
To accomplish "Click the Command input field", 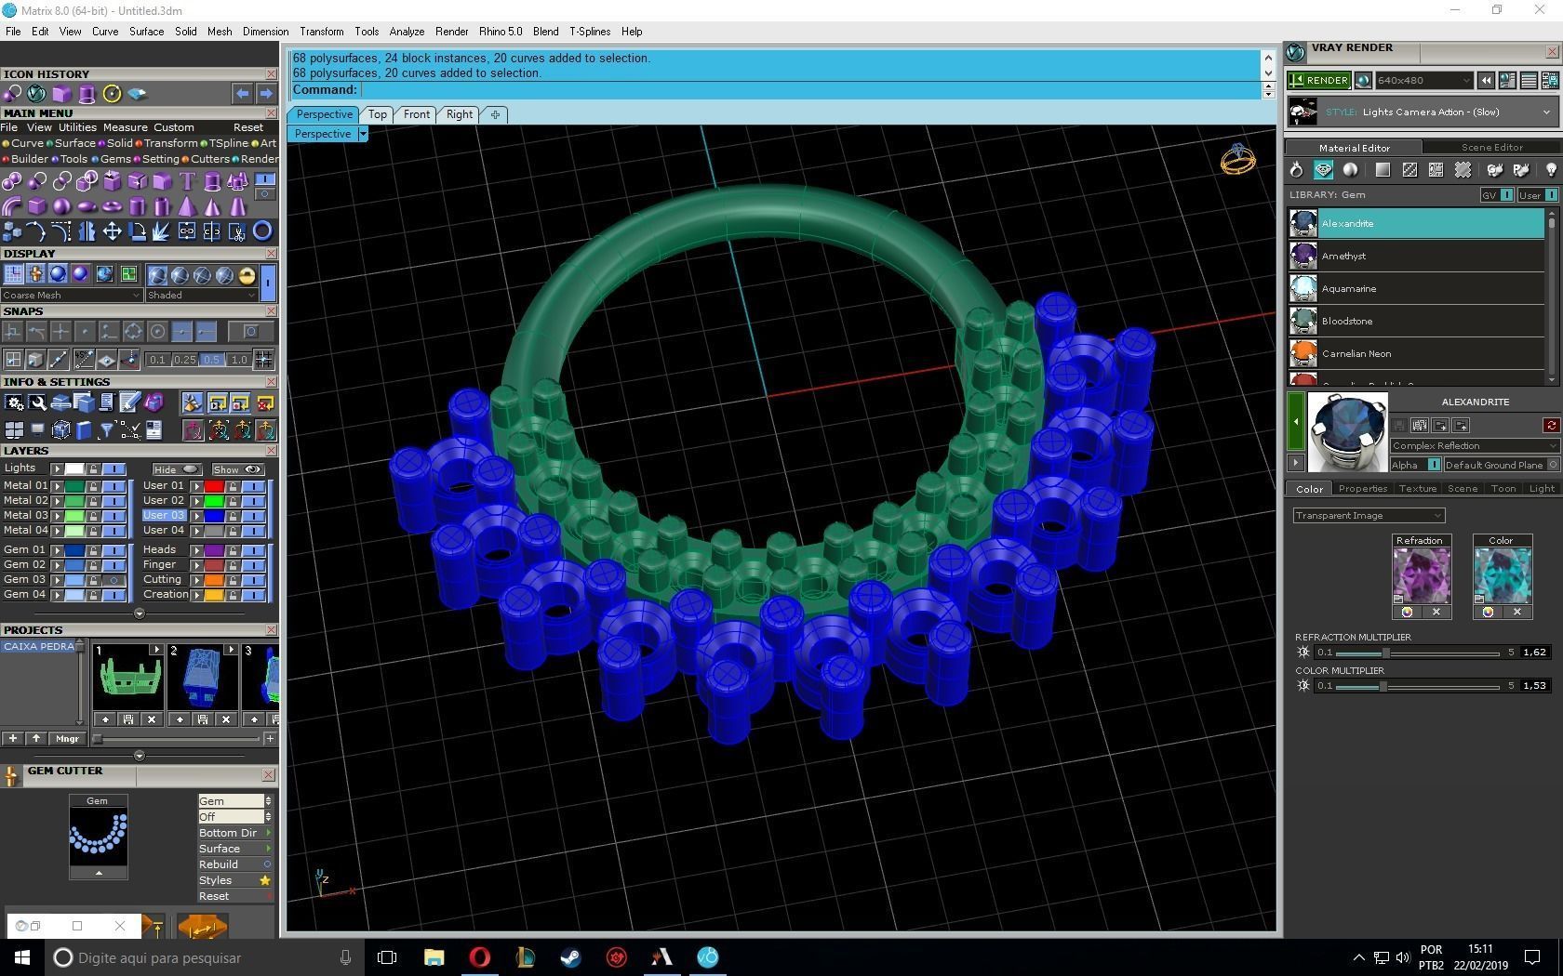I will [808, 90].
